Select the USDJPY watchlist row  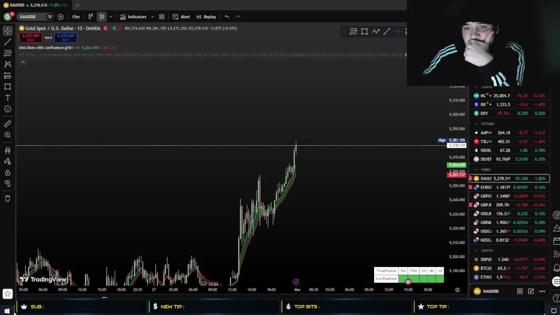509,213
